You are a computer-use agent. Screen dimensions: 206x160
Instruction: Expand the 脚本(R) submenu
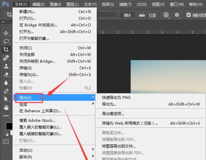54,157
